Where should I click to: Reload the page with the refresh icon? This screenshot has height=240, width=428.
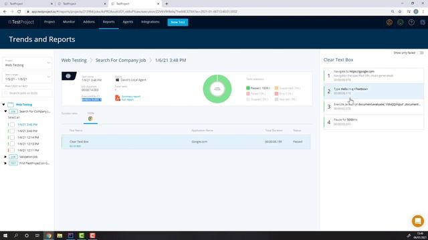[19, 11]
